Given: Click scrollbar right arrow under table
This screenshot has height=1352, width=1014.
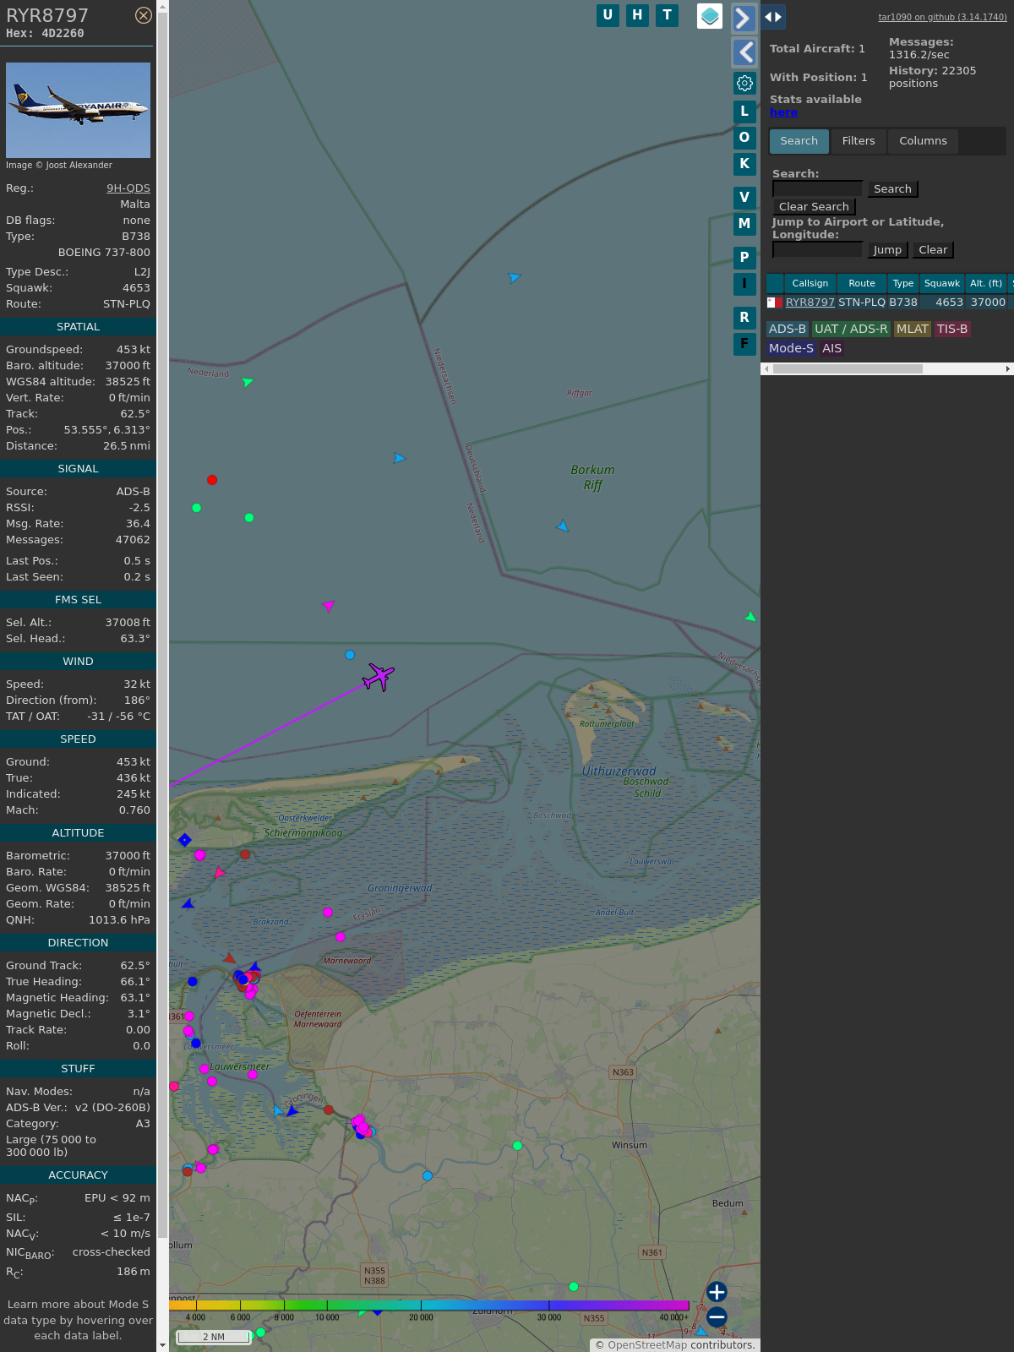Looking at the screenshot, I should 1008,369.
